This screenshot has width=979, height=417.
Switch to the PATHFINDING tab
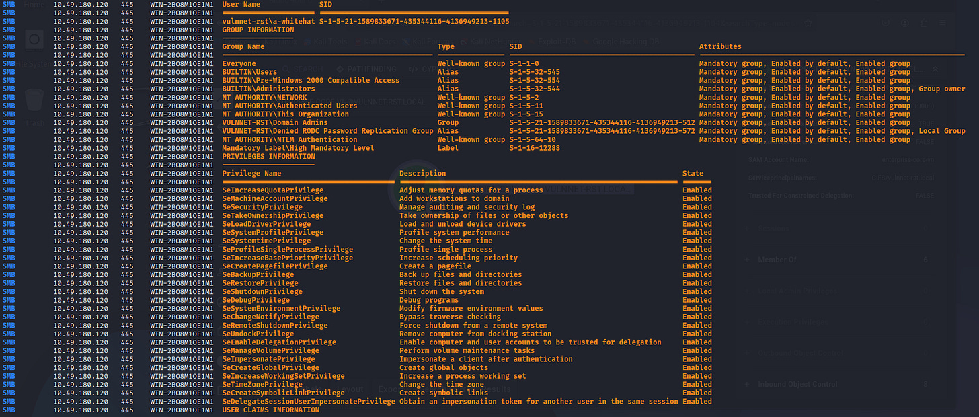[366, 69]
